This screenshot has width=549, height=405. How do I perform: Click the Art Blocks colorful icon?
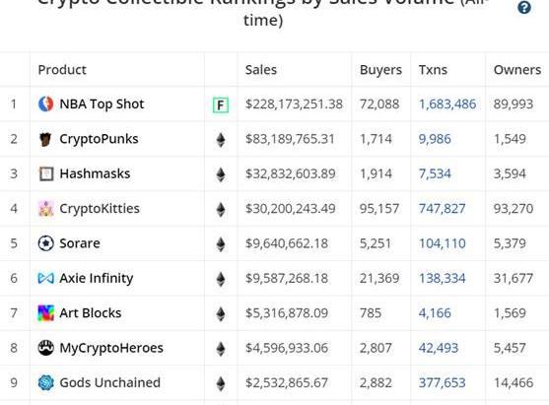[x=46, y=313]
